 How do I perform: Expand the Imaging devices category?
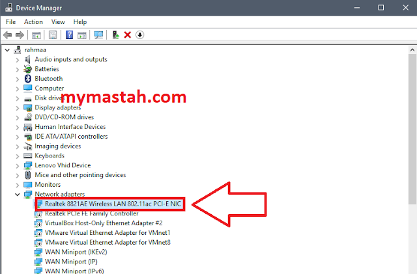tap(18, 146)
